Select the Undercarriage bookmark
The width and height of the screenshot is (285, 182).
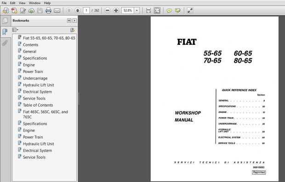(35, 78)
